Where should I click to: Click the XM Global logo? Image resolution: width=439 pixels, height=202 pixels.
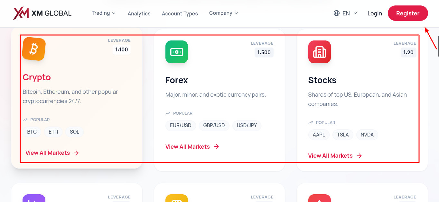coord(42,13)
